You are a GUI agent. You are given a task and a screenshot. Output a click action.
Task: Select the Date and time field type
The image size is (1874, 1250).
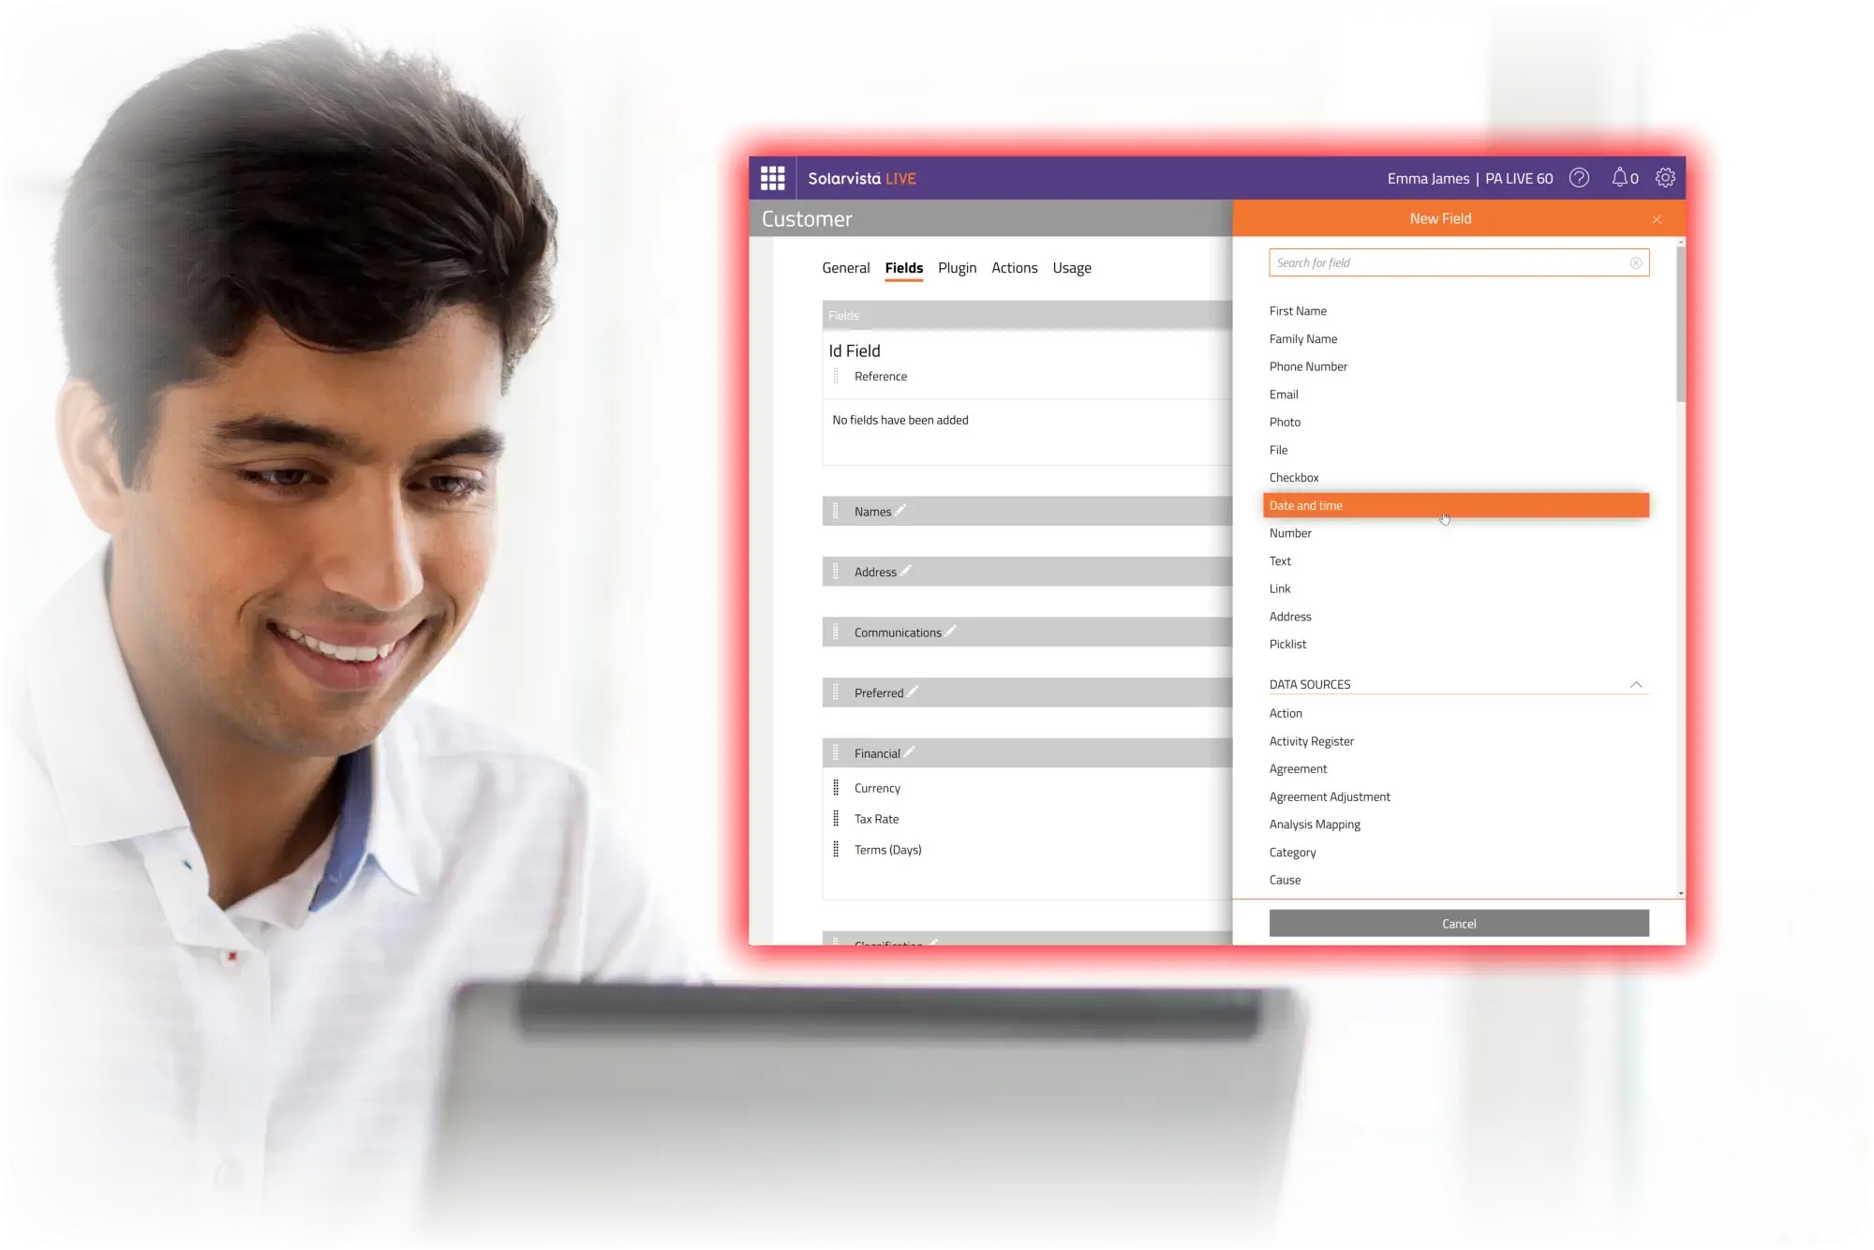1456,505
